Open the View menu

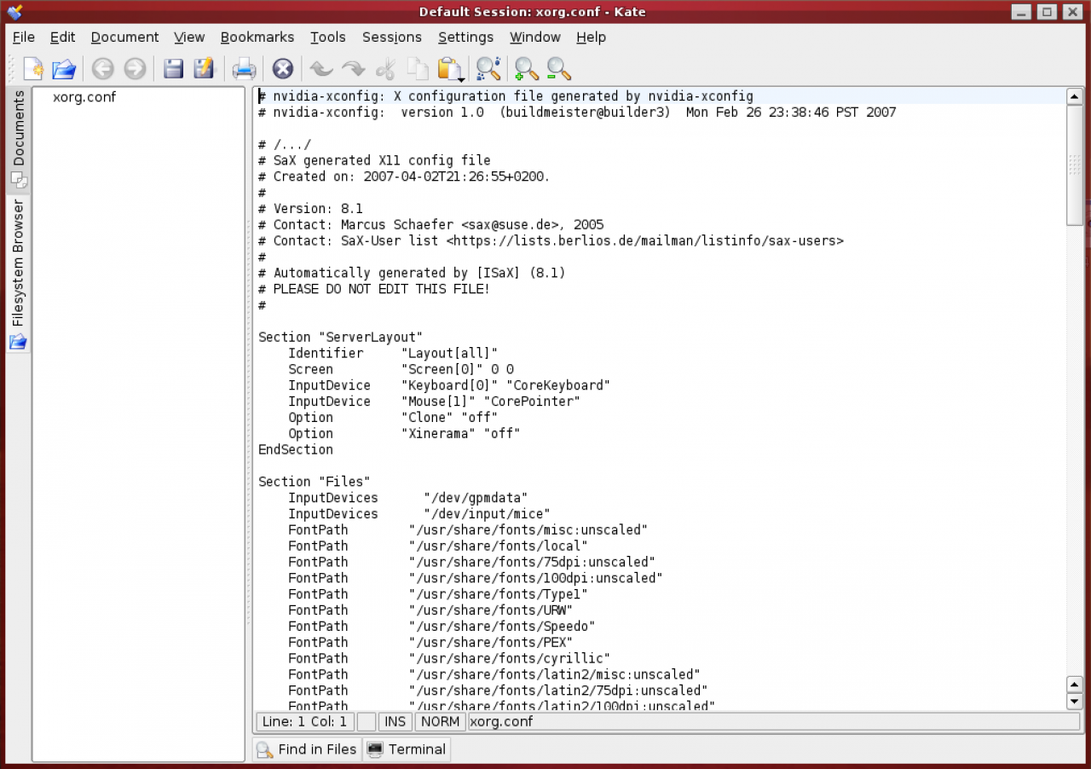(189, 37)
